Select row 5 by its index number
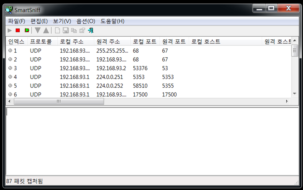This screenshot has height=190, width=303. (x=15, y=86)
